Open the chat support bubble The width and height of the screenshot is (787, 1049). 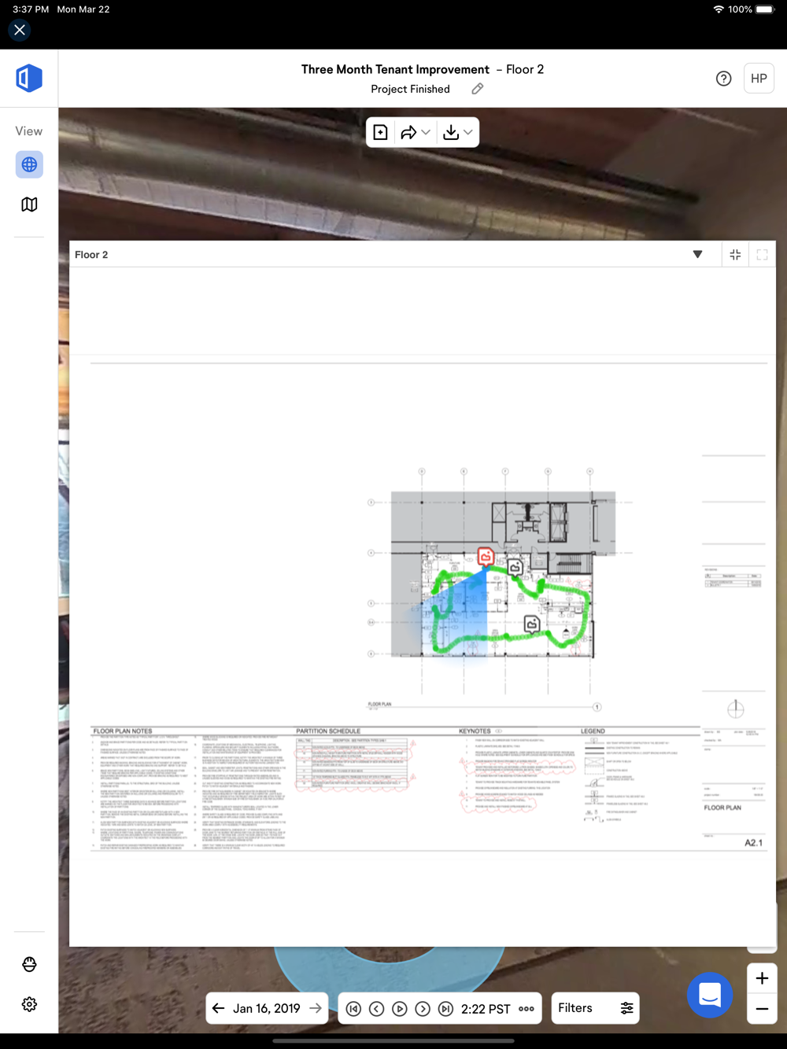click(x=710, y=995)
